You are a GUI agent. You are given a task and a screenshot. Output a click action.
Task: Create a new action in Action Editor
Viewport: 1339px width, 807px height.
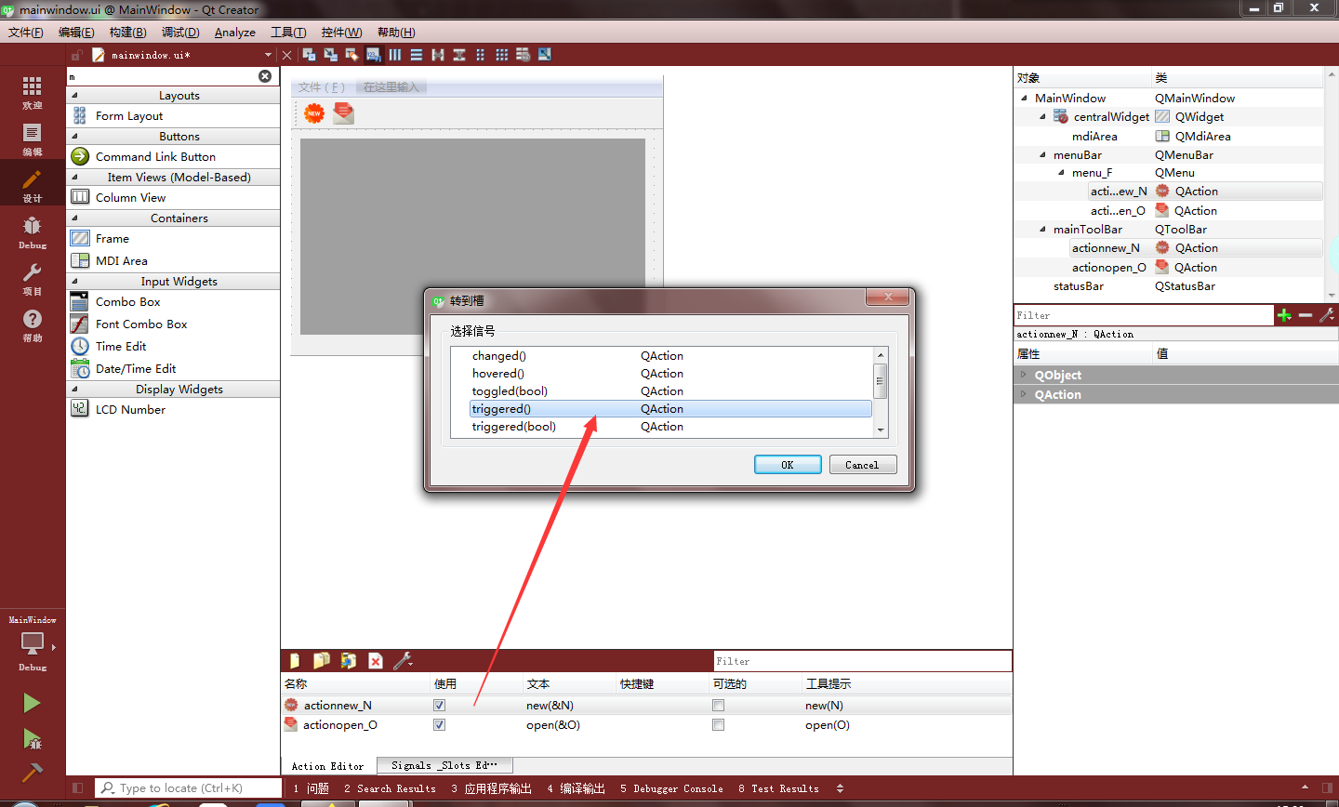pos(294,660)
